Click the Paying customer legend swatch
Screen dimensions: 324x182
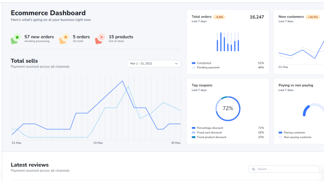[280, 133]
